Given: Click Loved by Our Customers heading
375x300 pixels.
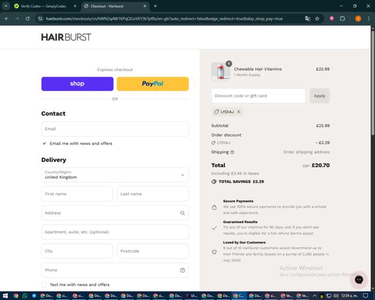Looking at the screenshot, I should 244,243.
